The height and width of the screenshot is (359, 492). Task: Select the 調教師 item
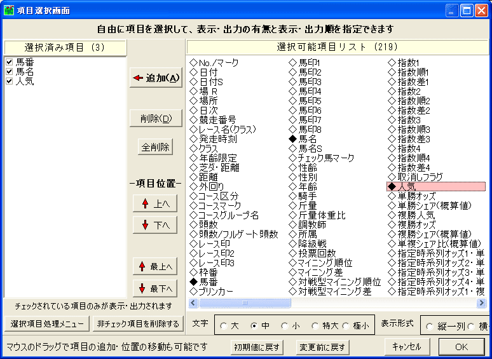click(308, 225)
